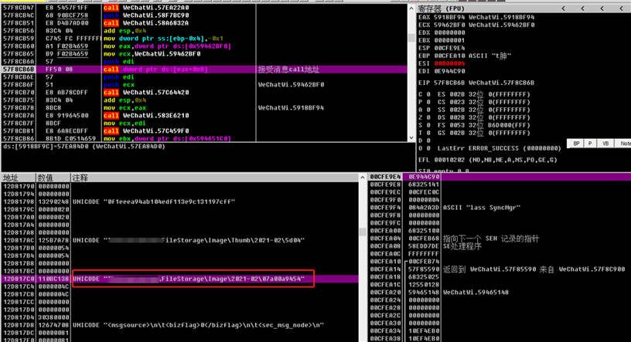The height and width of the screenshot is (342, 631).
Task: Select the push edi line at 57F8CB6A
Action: [x=119, y=62]
